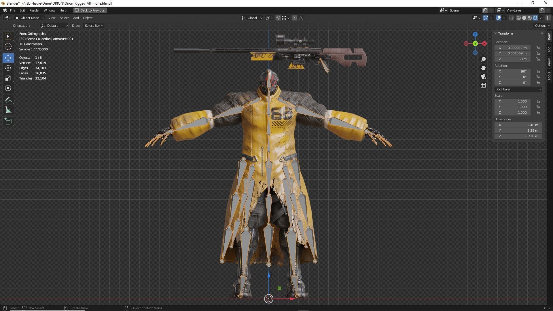Browse scene selector icon
The height and width of the screenshot is (311, 553).
point(444,10)
